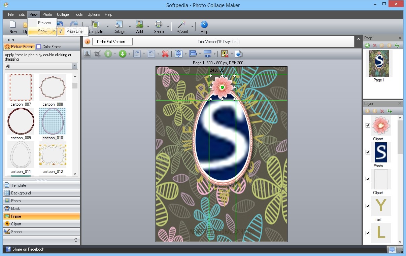Open dropdown next to green up arrow
Screen dimensions: 406x256
pyautogui.click(x=115, y=54)
